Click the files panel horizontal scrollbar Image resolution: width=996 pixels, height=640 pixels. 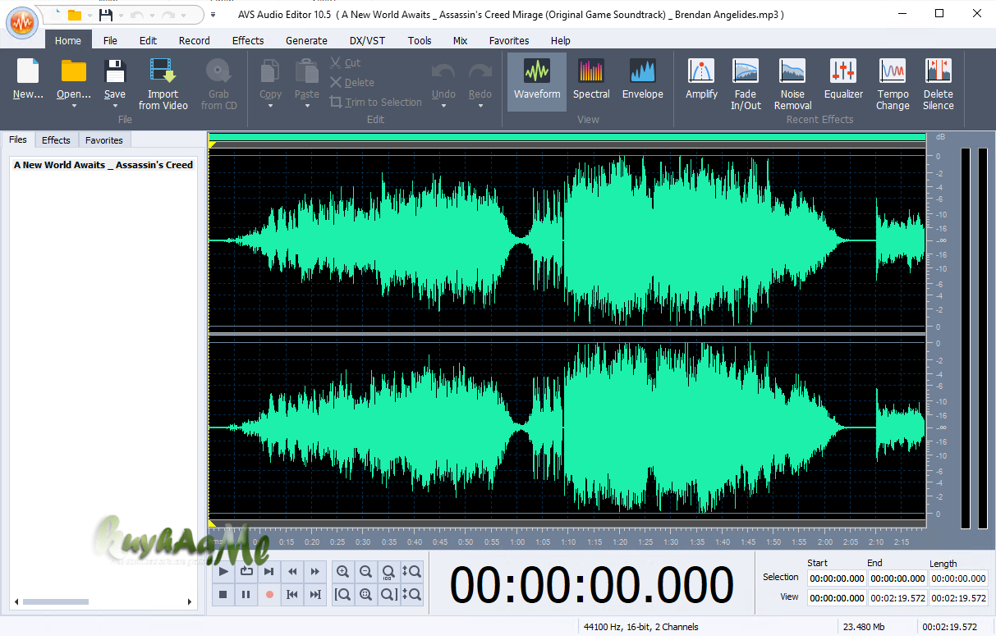[103, 602]
